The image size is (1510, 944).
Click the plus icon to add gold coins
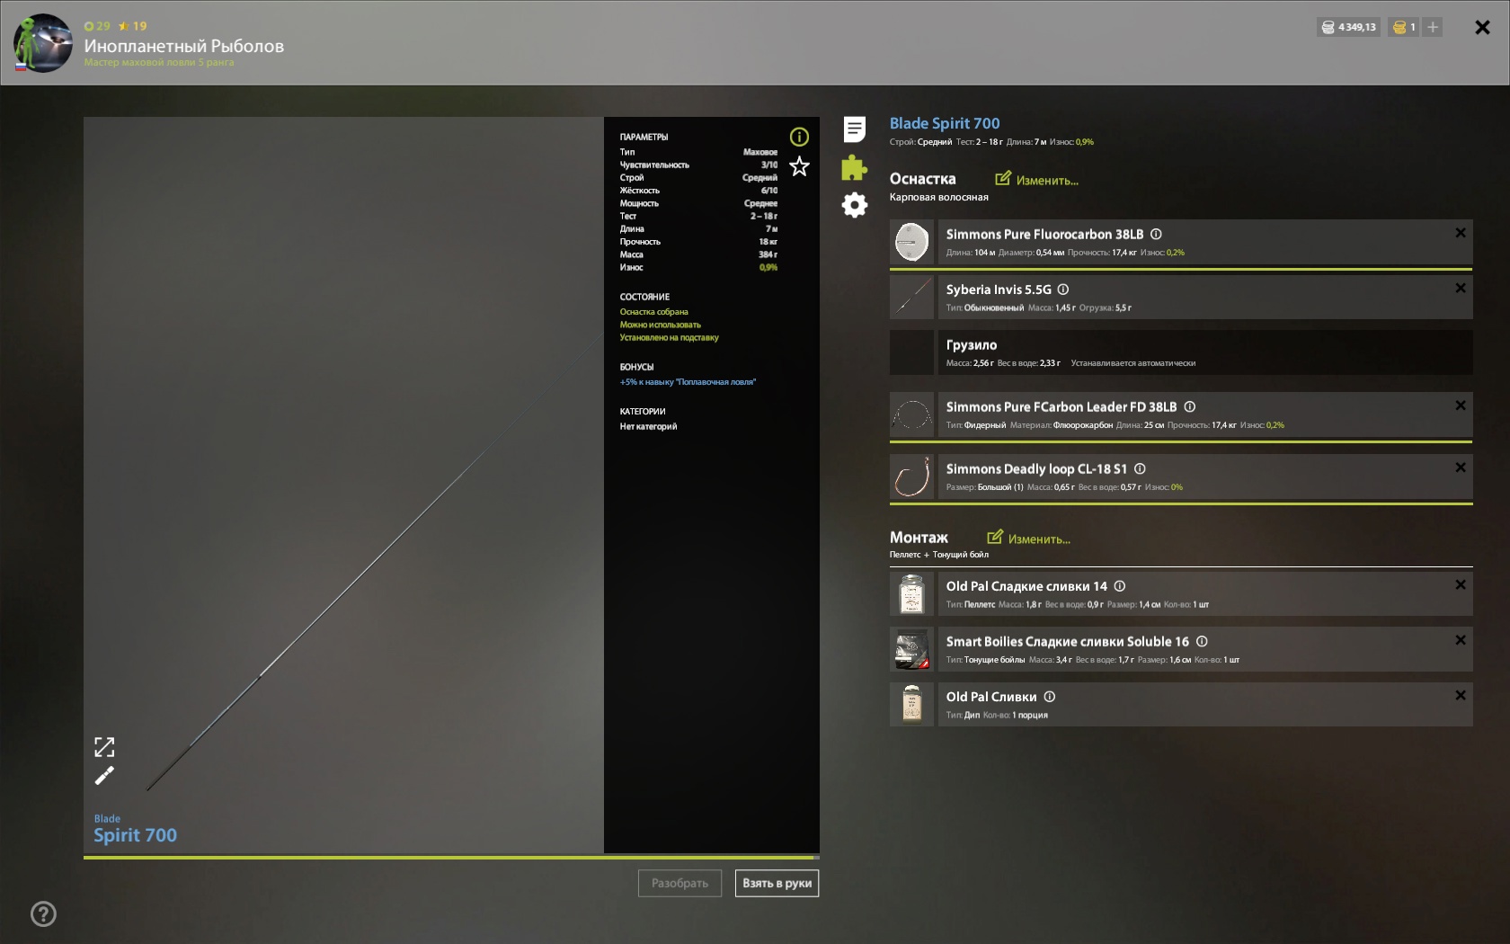tap(1433, 27)
